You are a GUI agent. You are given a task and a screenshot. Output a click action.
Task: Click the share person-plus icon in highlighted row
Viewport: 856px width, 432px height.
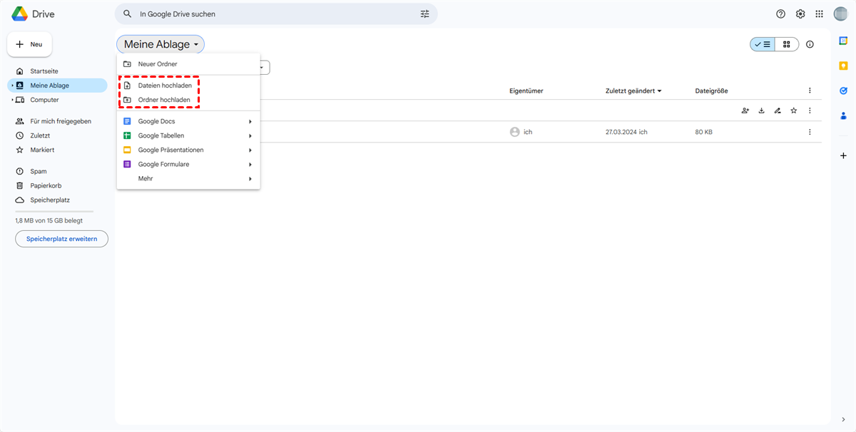click(x=745, y=110)
